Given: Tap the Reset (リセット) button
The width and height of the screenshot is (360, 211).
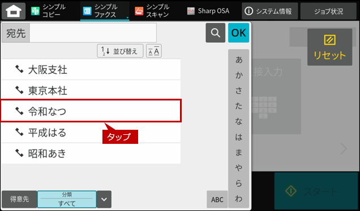Looking at the screenshot, I should tap(329, 47).
